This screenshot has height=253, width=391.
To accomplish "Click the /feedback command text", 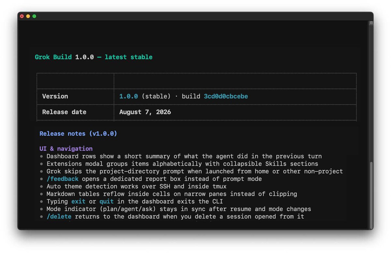I will click(63, 179).
